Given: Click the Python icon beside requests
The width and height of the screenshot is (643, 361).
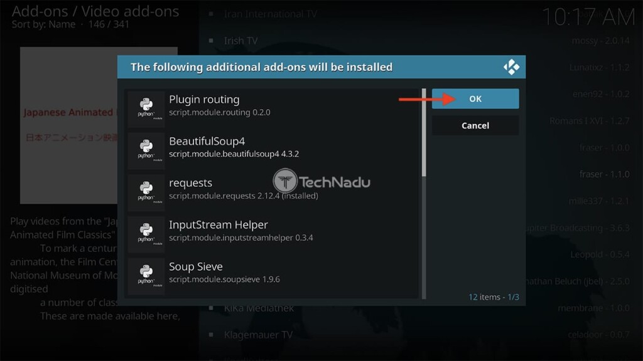Looking at the screenshot, I should [x=146, y=192].
